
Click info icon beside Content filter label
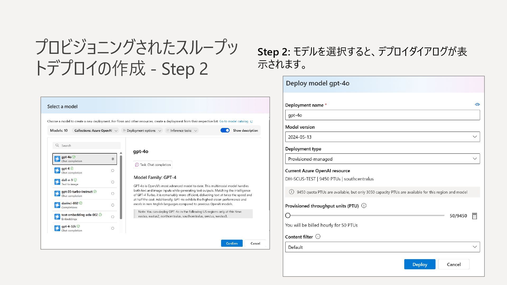318,237
